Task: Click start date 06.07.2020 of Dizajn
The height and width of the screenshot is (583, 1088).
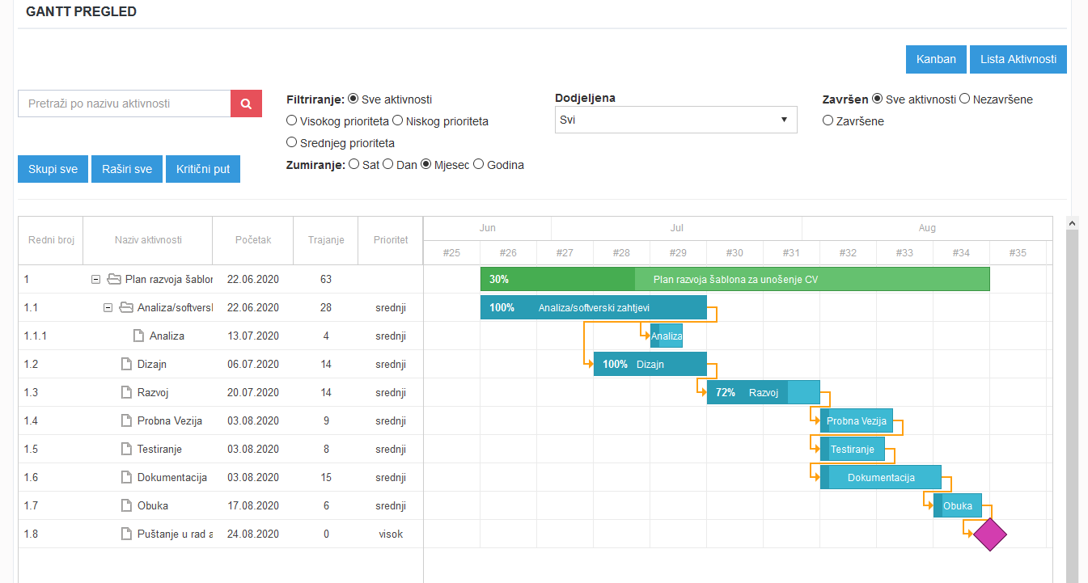Action: click(253, 364)
